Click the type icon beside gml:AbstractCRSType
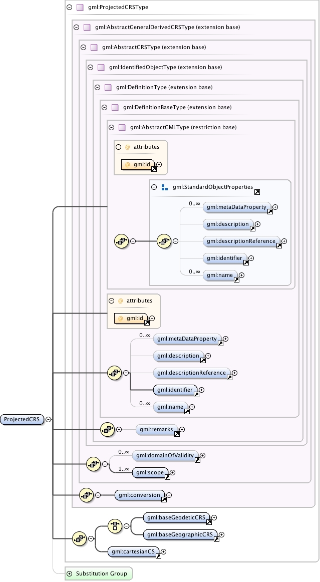This screenshot has height=582, width=320. [94, 47]
